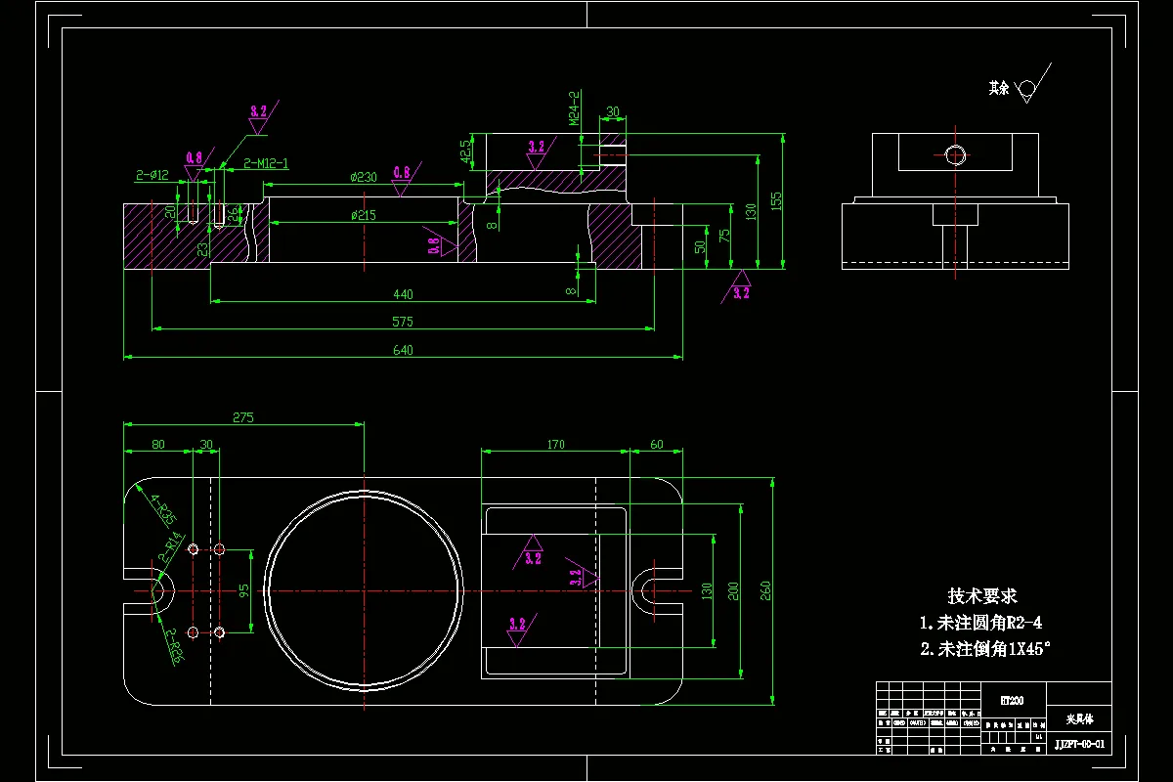Select the 260 vertical dimension
1173x782 pixels.
765,590
